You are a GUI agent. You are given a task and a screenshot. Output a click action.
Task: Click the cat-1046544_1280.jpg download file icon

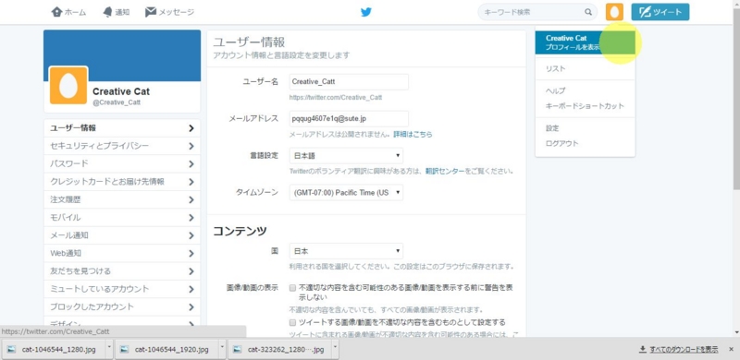[x=12, y=349]
